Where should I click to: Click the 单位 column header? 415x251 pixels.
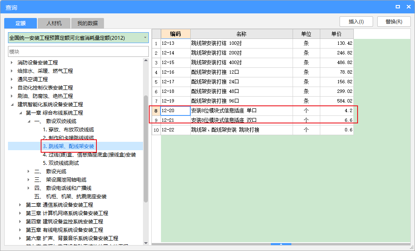(x=306, y=34)
